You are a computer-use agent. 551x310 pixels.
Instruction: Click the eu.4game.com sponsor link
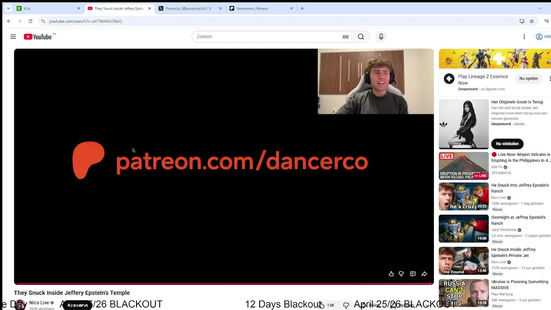click(x=492, y=89)
